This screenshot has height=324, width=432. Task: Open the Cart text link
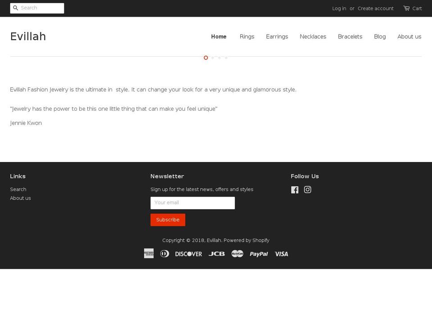(x=417, y=9)
